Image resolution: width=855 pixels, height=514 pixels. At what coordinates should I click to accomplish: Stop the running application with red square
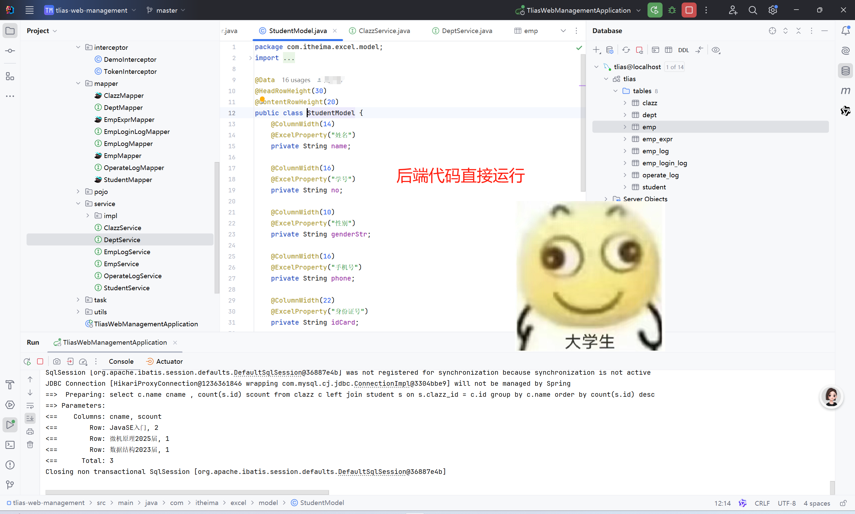click(x=689, y=10)
